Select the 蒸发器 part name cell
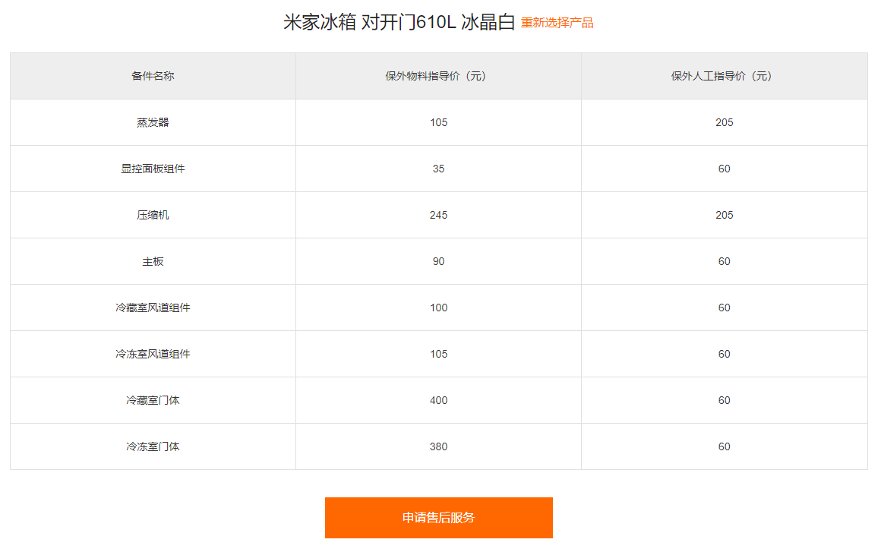The height and width of the screenshot is (552, 881). (152, 122)
